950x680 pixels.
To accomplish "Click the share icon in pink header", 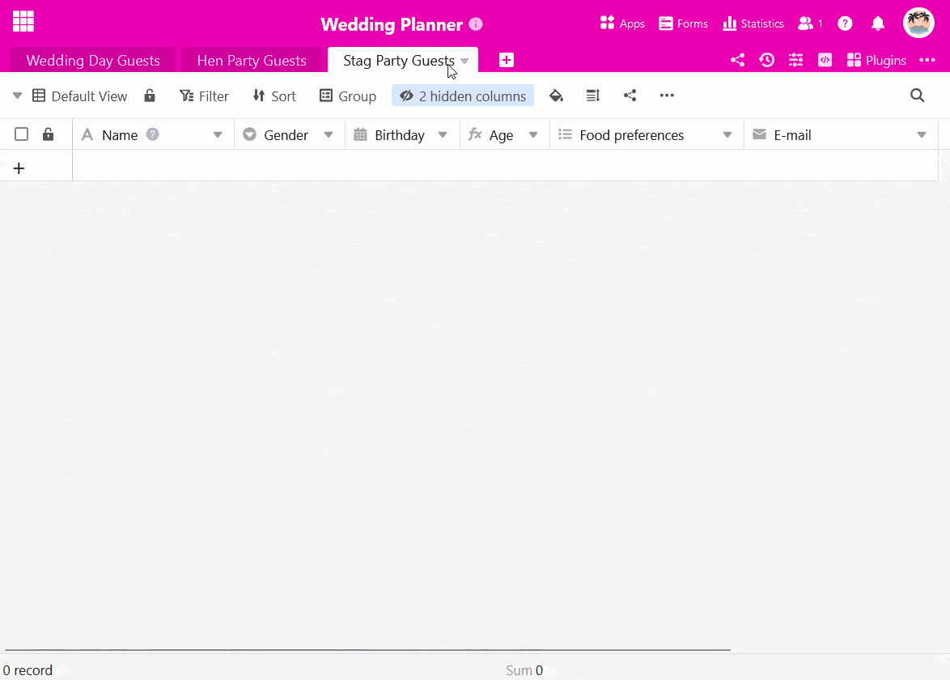I will pyautogui.click(x=737, y=60).
